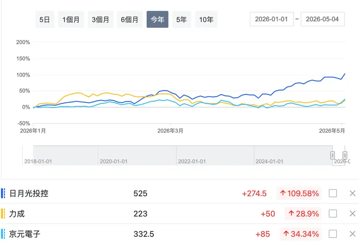The image size is (359, 243).
Task: Edit the start date 2026-01-01 field
Action: point(272,19)
